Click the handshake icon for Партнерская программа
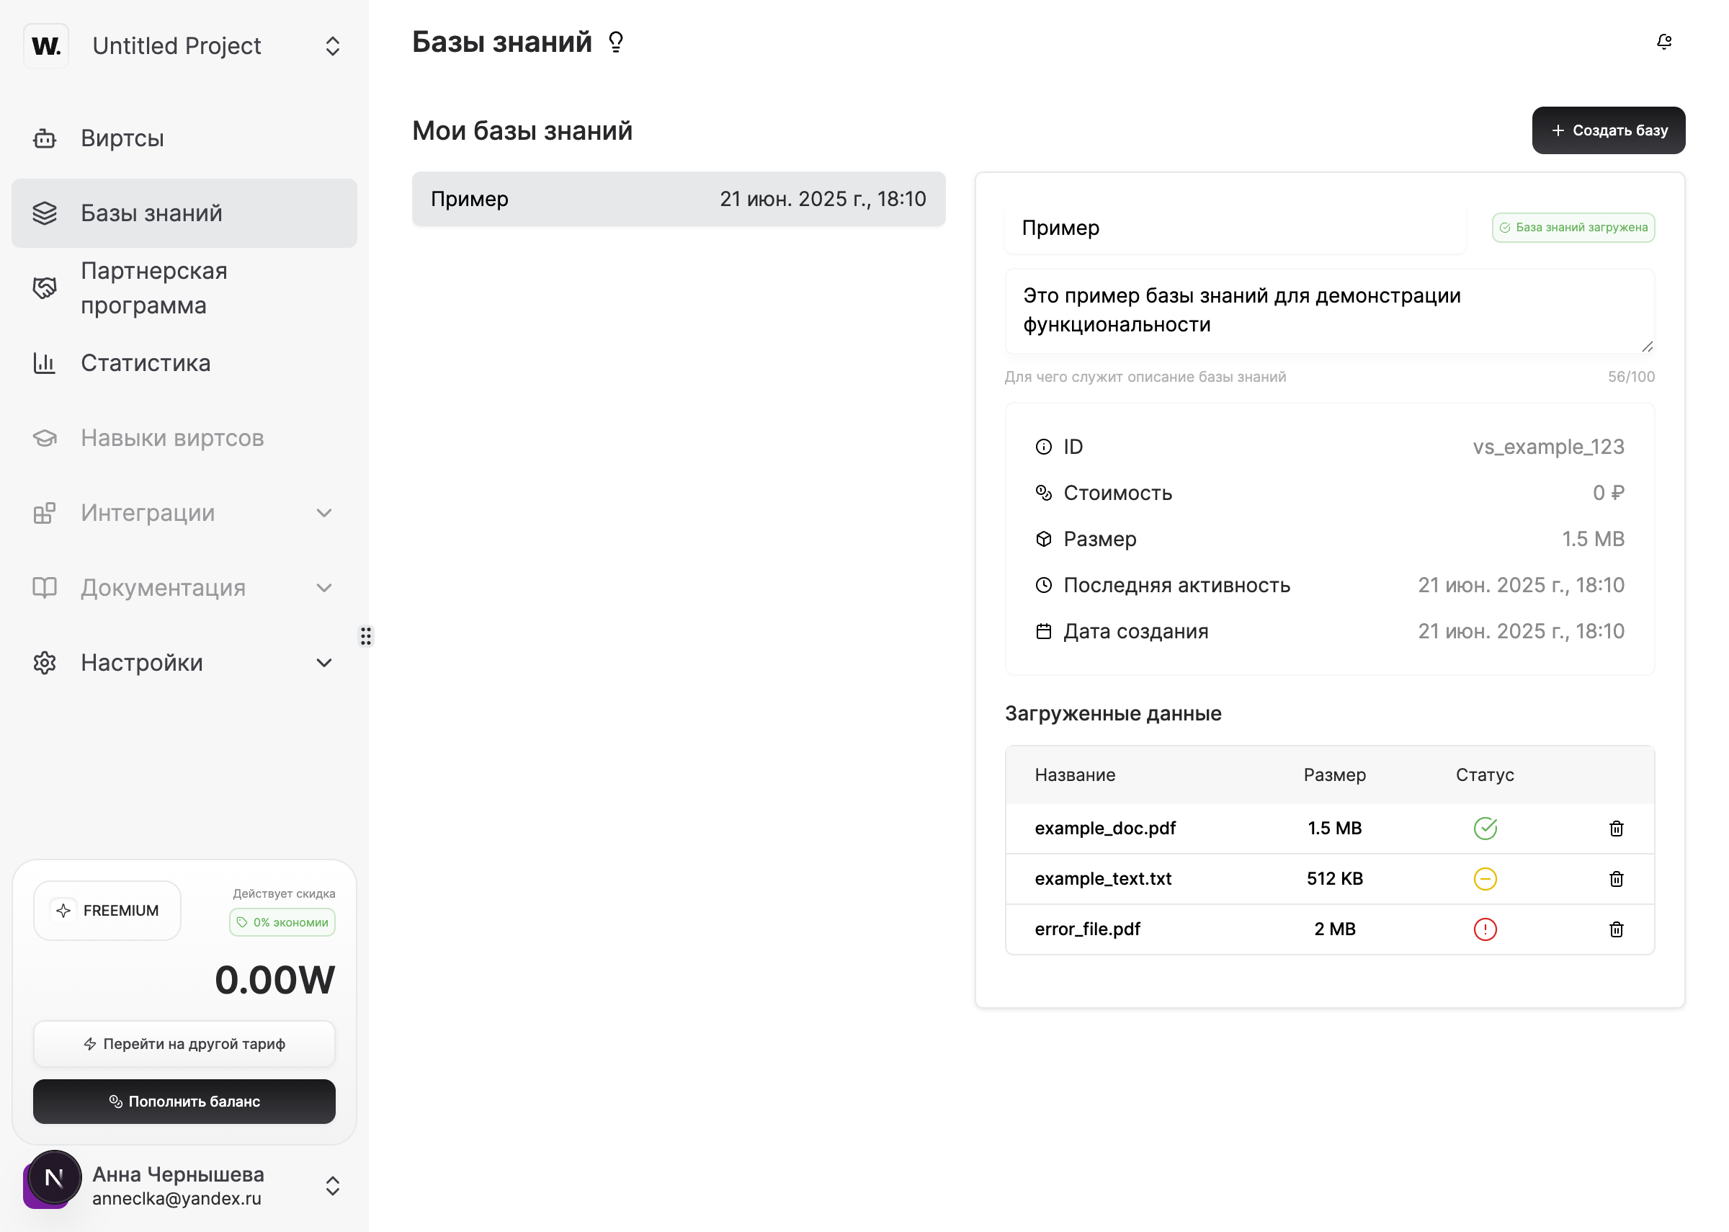Screen dimensions: 1729x1232 coord(45,288)
